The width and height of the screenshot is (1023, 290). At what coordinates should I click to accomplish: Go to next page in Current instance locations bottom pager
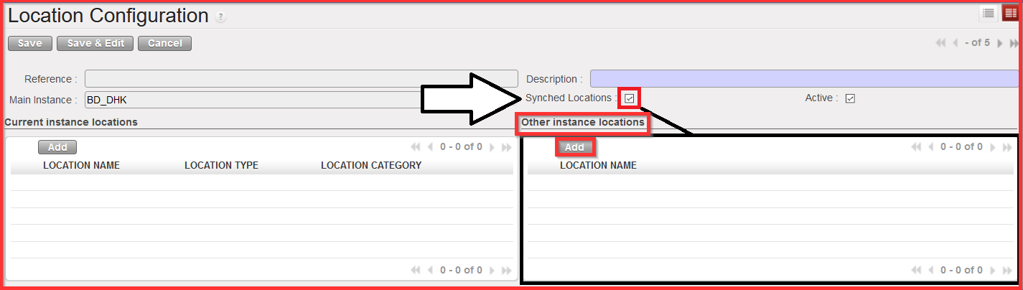point(492,271)
